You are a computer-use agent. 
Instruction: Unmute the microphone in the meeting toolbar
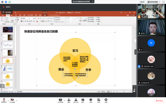(x=4, y=100)
